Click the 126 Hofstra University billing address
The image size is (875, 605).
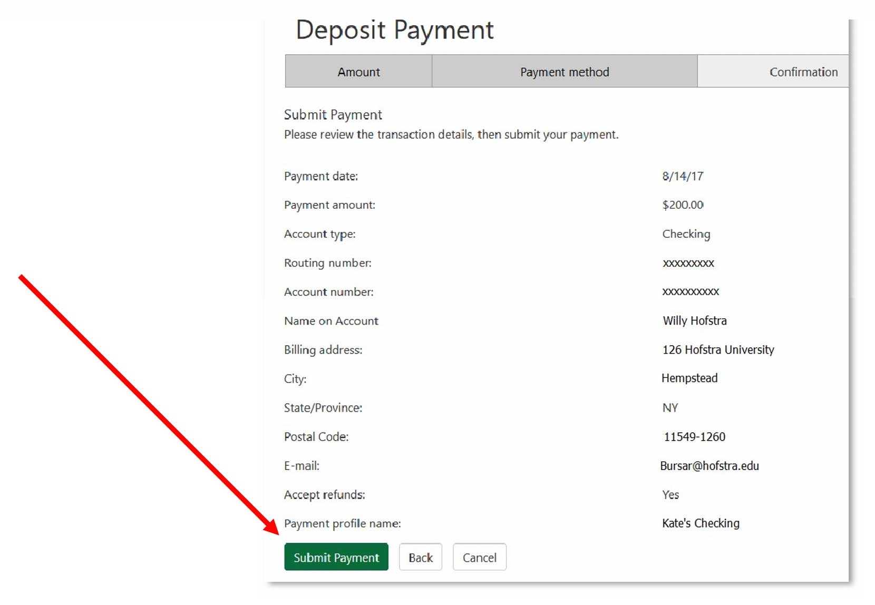pos(718,349)
